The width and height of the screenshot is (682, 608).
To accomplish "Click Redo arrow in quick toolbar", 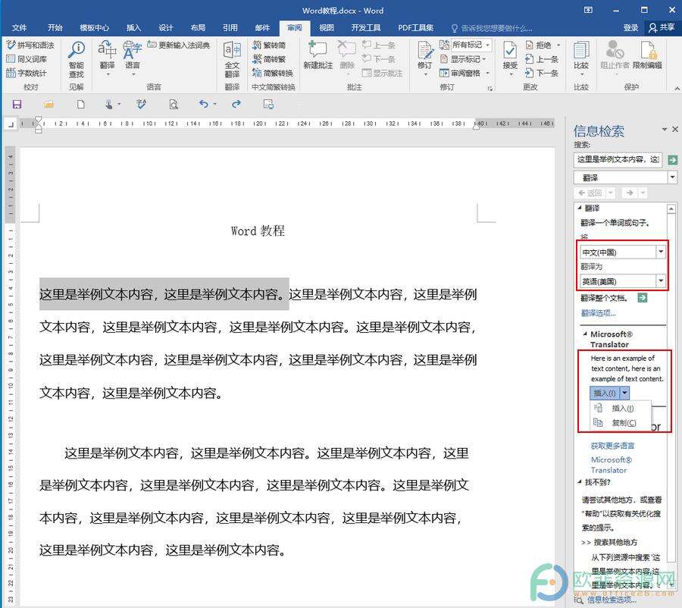I will pos(236,104).
